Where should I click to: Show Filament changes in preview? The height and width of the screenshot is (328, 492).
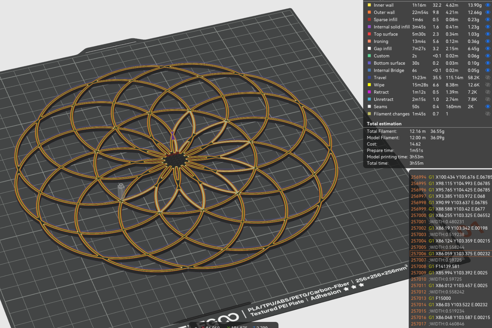(x=488, y=114)
